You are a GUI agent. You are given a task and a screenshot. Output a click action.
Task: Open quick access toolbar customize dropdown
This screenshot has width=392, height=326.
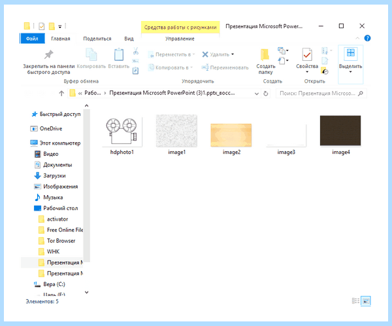click(59, 26)
